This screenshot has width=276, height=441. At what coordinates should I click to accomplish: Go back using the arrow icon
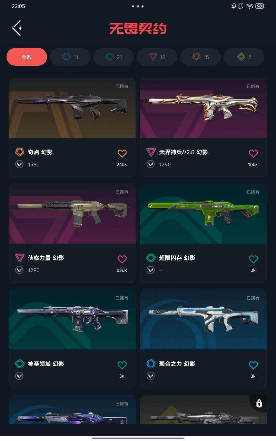17,28
